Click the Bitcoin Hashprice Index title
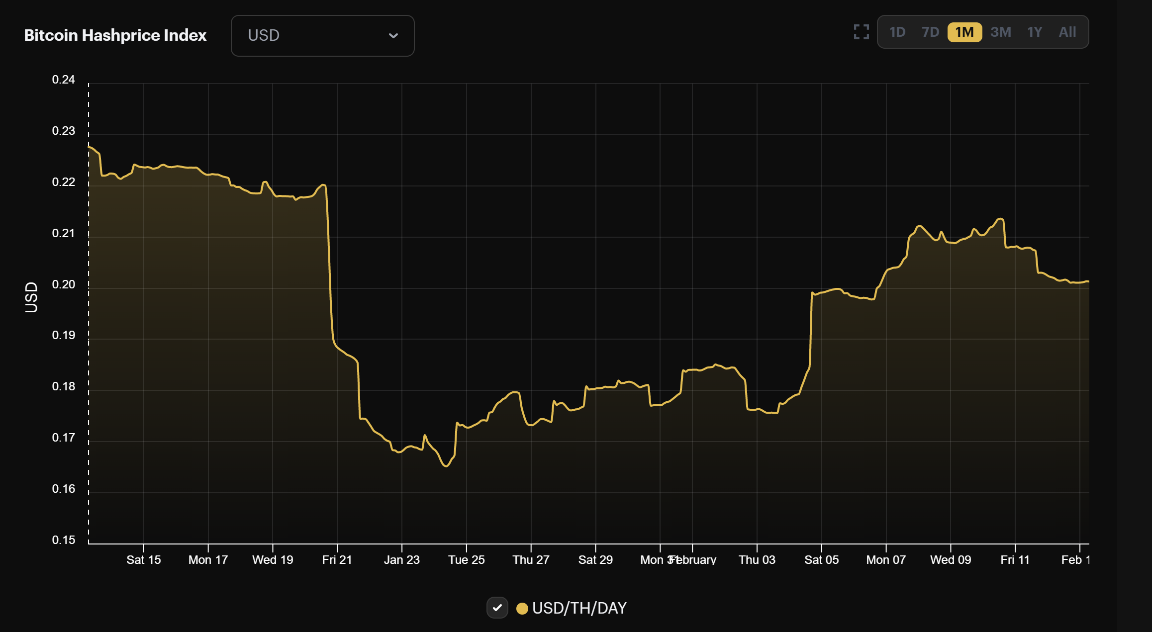Image resolution: width=1152 pixels, height=632 pixels. (115, 35)
